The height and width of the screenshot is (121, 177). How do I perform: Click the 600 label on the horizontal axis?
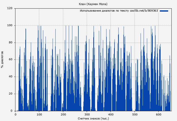click(x=158, y=114)
